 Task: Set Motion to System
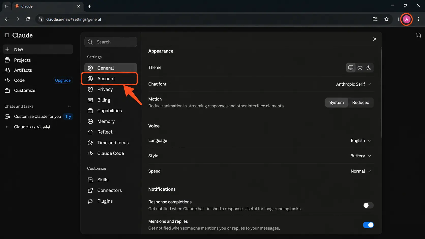337,103
